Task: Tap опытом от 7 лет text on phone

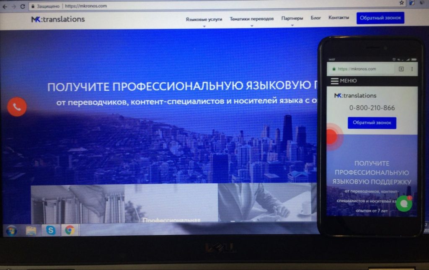Action: click(x=372, y=211)
